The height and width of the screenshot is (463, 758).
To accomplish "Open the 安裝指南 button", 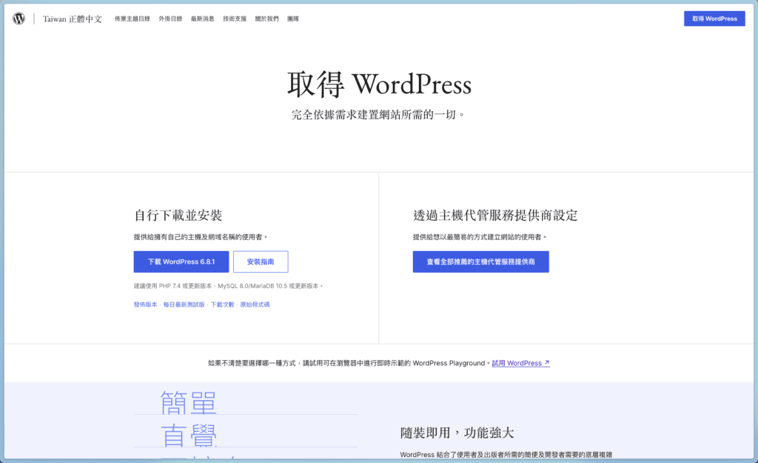I will (x=261, y=262).
